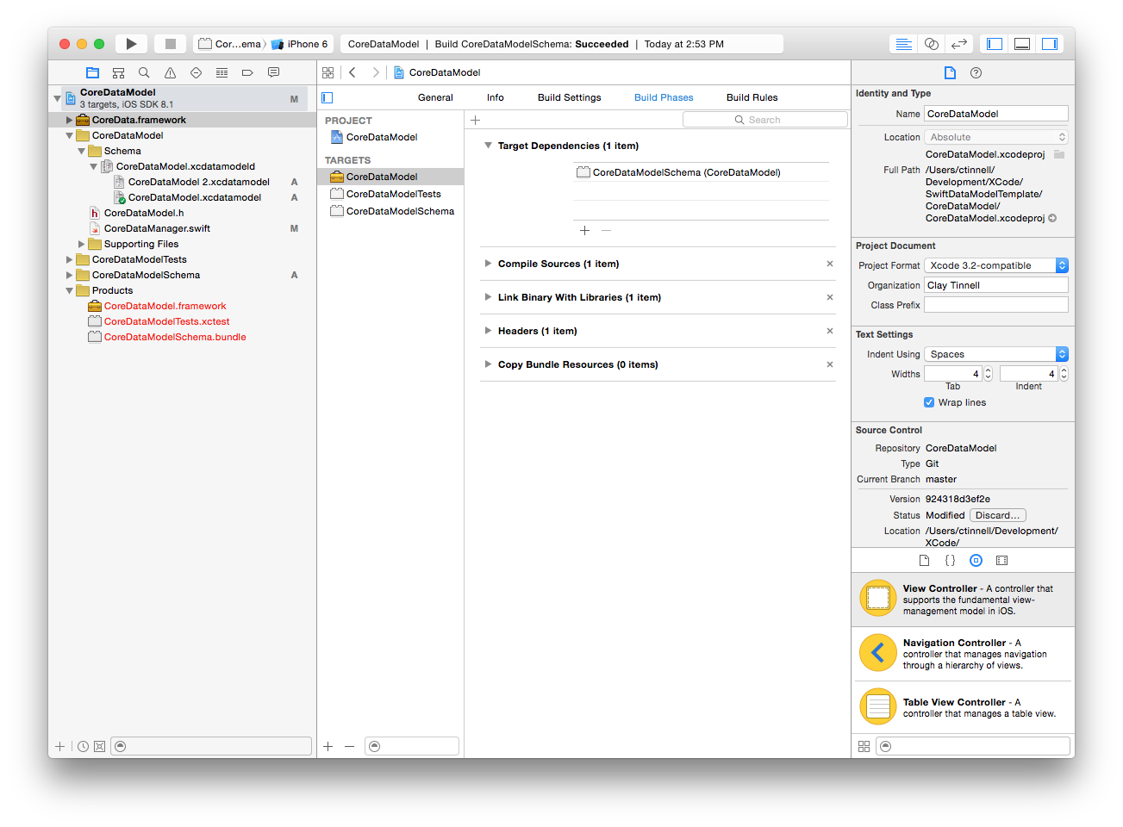Open the Breakpoint navigator
Image resolution: width=1123 pixels, height=827 pixels.
pos(247,73)
